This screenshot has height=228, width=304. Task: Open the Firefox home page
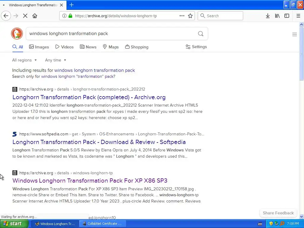[35, 16]
